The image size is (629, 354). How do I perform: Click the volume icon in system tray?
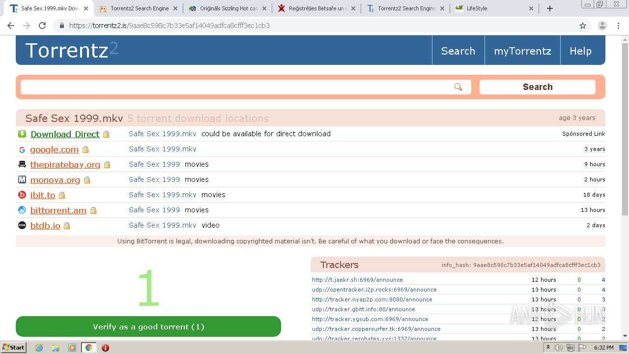[559, 348]
